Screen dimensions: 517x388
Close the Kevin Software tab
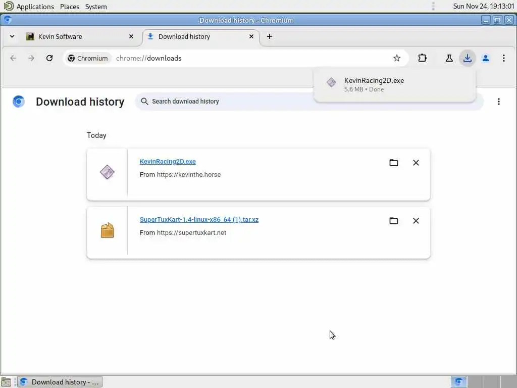point(131,36)
